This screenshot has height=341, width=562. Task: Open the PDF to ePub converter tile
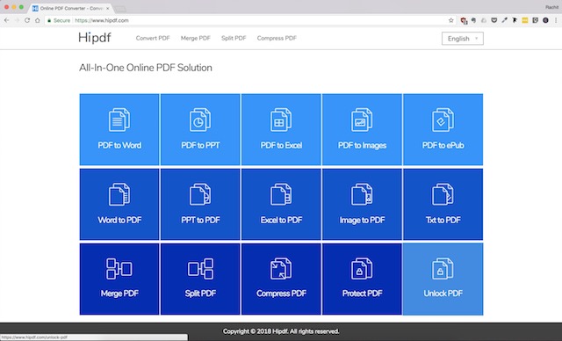coord(443,129)
